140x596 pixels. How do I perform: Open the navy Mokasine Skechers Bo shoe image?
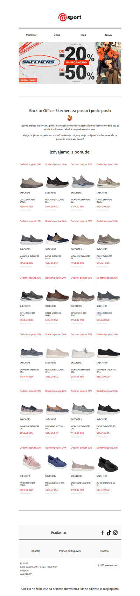point(57,462)
